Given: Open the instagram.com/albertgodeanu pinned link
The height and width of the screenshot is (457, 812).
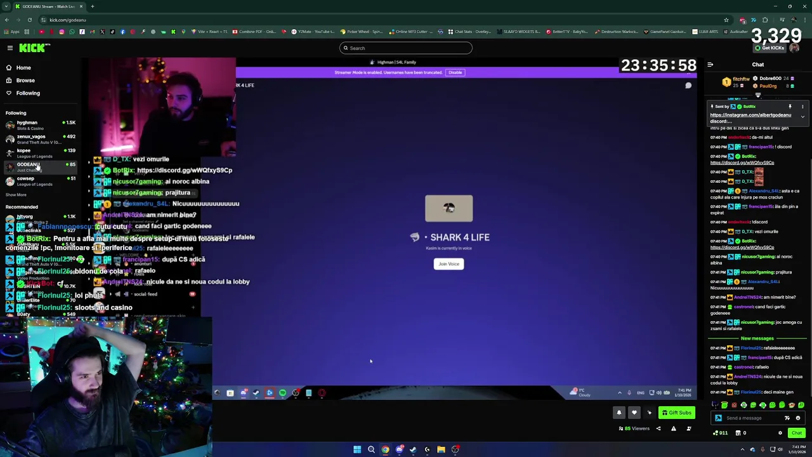Looking at the screenshot, I should 750,115.
